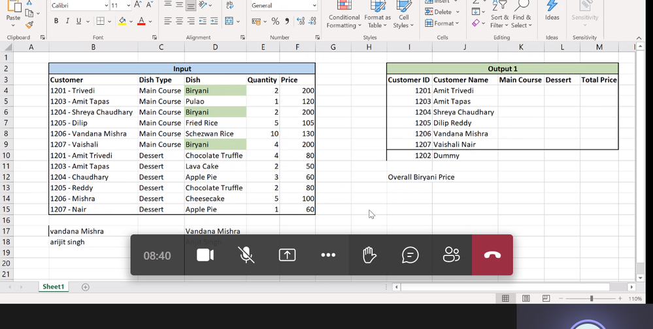Click the Clear eraser icon
This screenshot has height=329, width=653.
pos(476,23)
